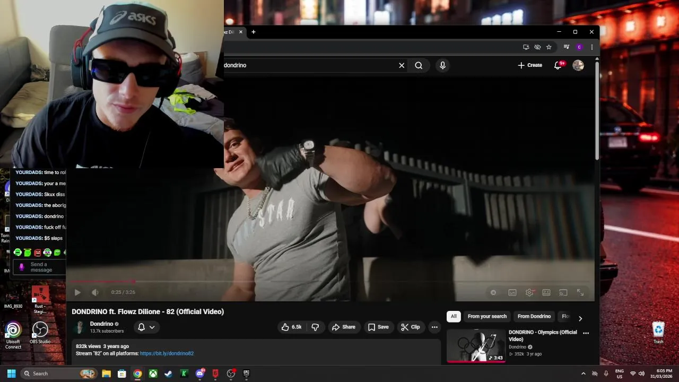Image resolution: width=679 pixels, height=382 pixels.
Task: Open the IMG_8930 desktop file
Action: click(x=13, y=300)
